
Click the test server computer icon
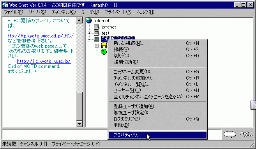click(97, 33)
